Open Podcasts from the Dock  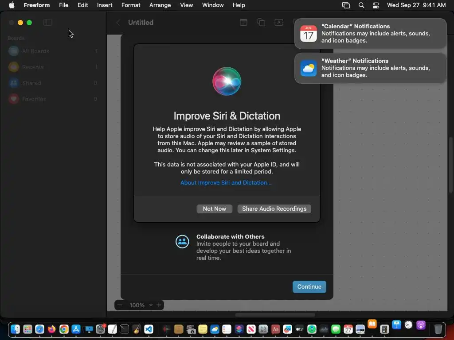[x=421, y=325]
